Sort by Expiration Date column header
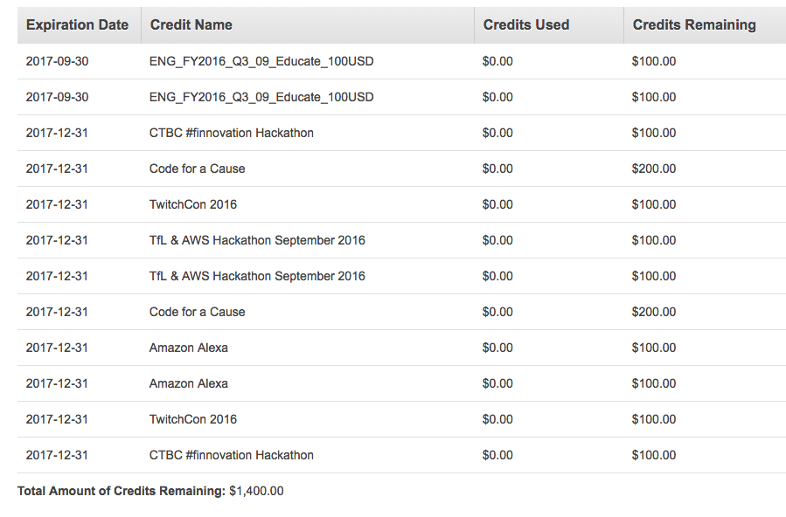The image size is (786, 517). (x=77, y=25)
